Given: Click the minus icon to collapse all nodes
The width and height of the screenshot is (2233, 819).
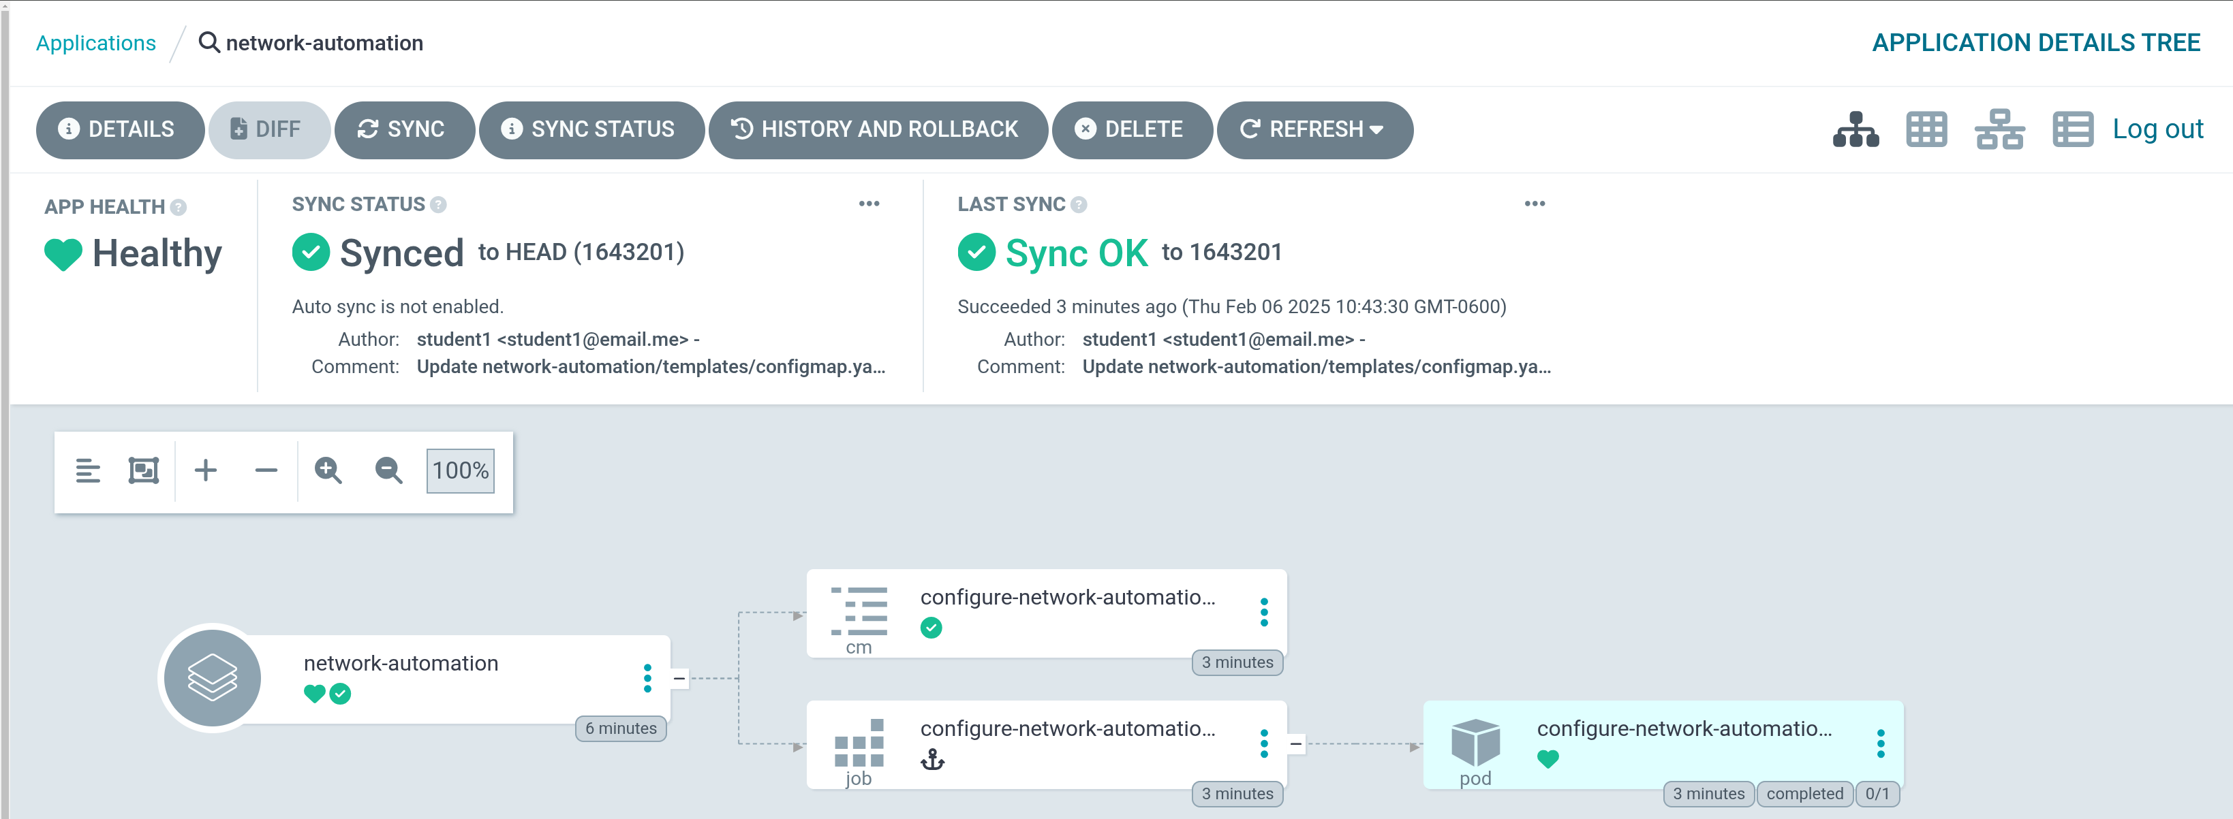Looking at the screenshot, I should (266, 471).
